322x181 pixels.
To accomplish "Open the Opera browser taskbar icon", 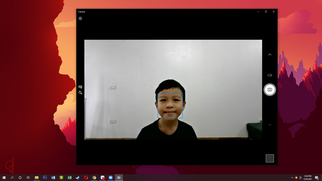I will 86,177.
